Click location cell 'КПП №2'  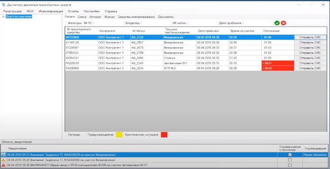point(180,68)
